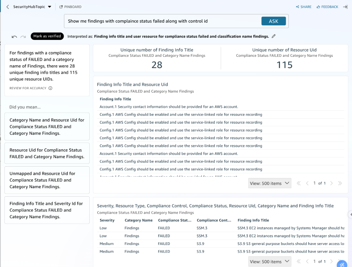This screenshot has height=267, width=352.
Task: Sort by Compliance Control column header
Action: point(214,220)
